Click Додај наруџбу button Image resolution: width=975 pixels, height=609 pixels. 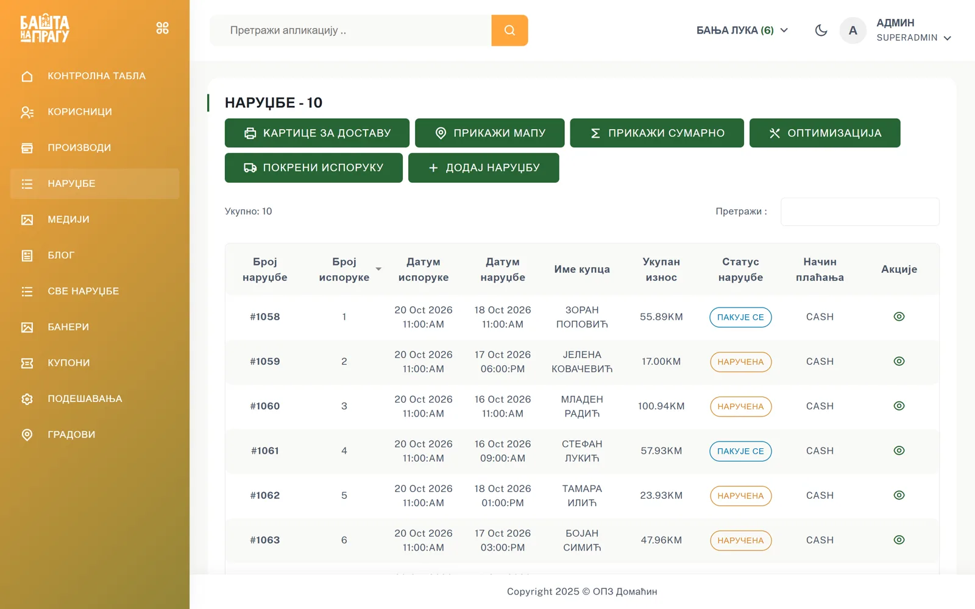pos(484,167)
